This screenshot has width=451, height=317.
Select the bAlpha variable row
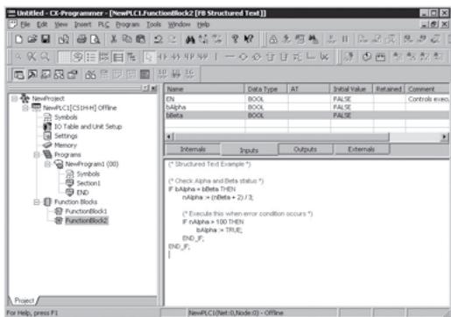tap(307, 108)
